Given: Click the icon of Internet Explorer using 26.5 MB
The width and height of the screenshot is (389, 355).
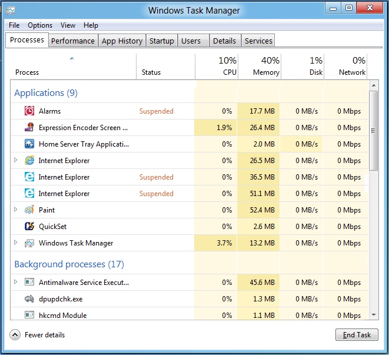Looking at the screenshot, I should [29, 161].
